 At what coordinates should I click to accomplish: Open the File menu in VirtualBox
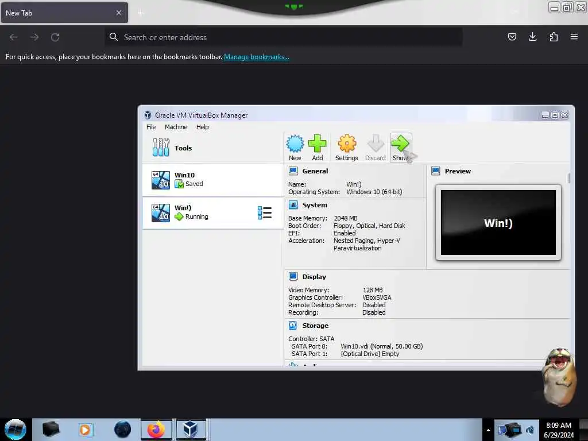151,127
